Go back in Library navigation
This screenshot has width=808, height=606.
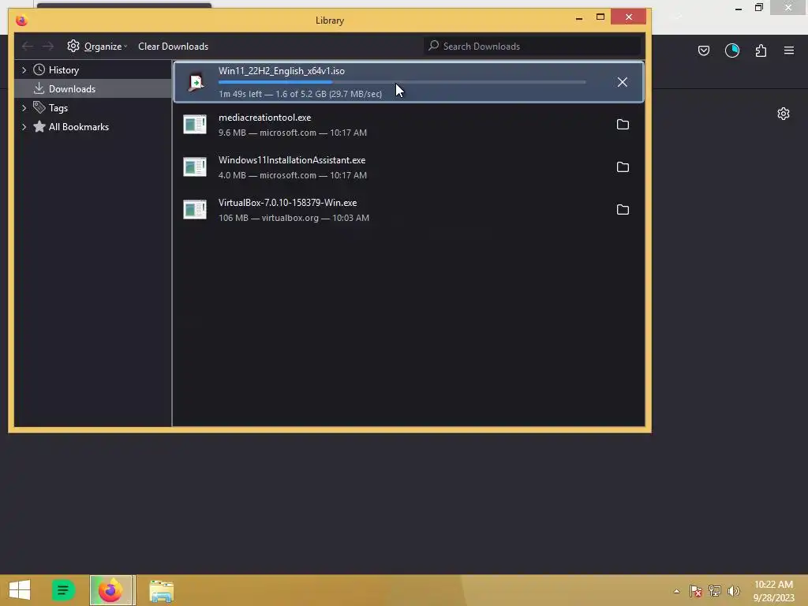click(x=28, y=47)
